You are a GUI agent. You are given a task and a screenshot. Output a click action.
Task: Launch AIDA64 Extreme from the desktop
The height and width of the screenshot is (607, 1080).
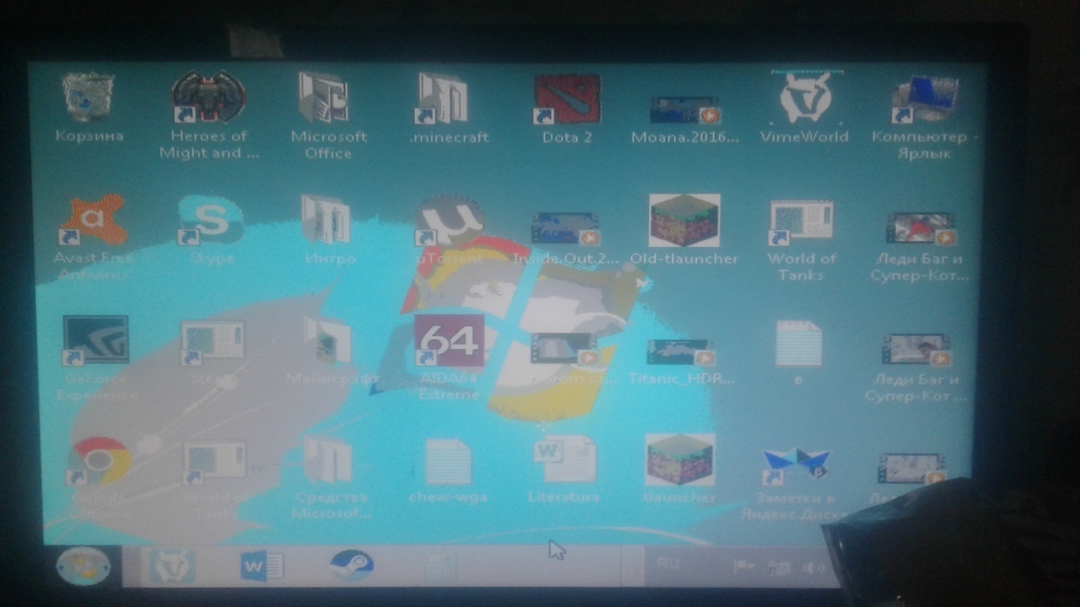449,341
